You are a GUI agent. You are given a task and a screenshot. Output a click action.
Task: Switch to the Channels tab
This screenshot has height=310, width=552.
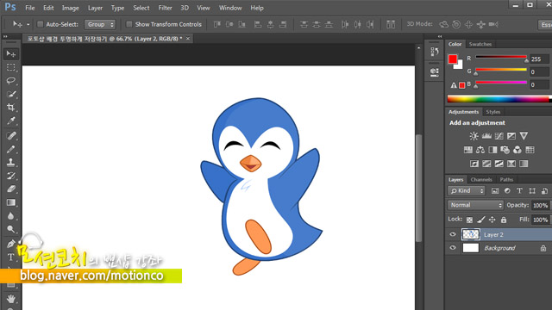pyautogui.click(x=481, y=180)
